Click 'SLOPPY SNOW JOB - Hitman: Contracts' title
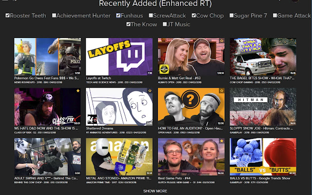The image size is (312, 195). (261, 128)
